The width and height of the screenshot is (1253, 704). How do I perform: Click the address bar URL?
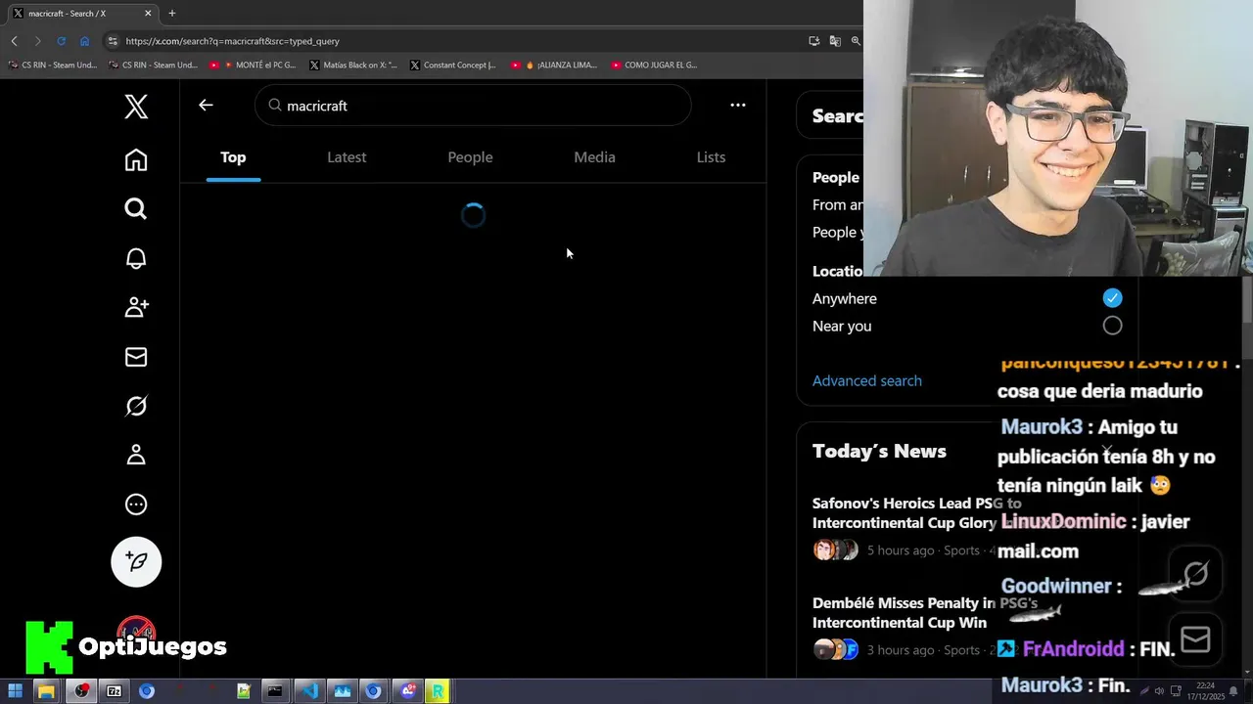(x=233, y=41)
